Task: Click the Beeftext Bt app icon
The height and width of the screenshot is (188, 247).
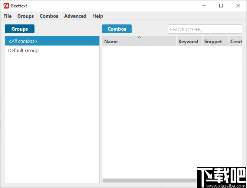Action: coord(6,6)
